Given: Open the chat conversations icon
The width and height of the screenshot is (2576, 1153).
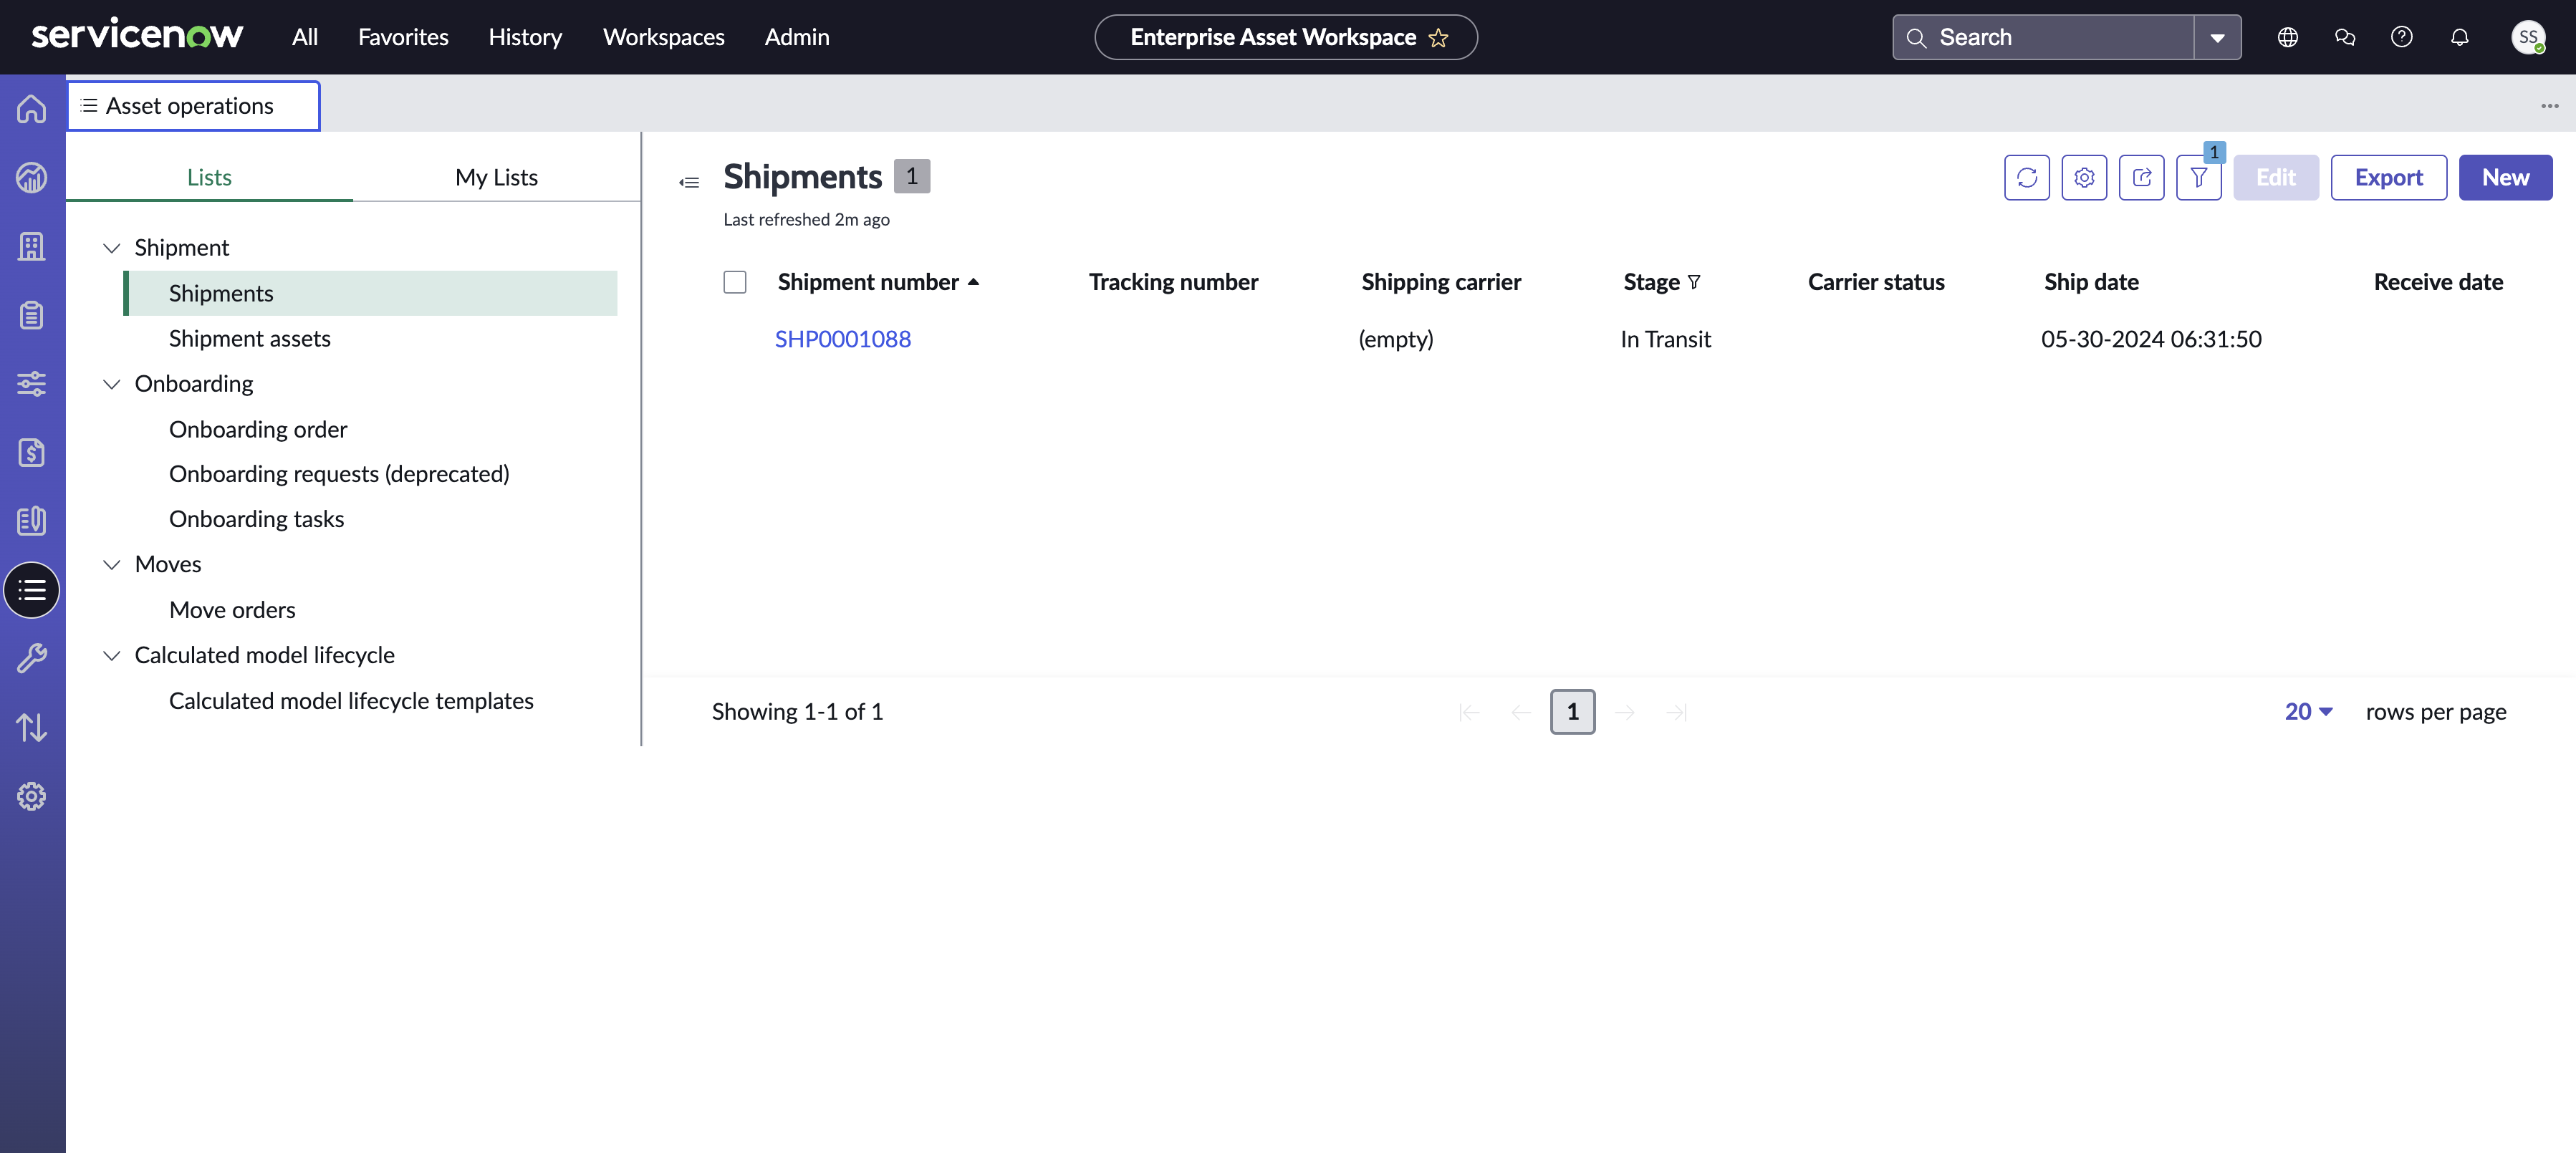Looking at the screenshot, I should point(2344,37).
